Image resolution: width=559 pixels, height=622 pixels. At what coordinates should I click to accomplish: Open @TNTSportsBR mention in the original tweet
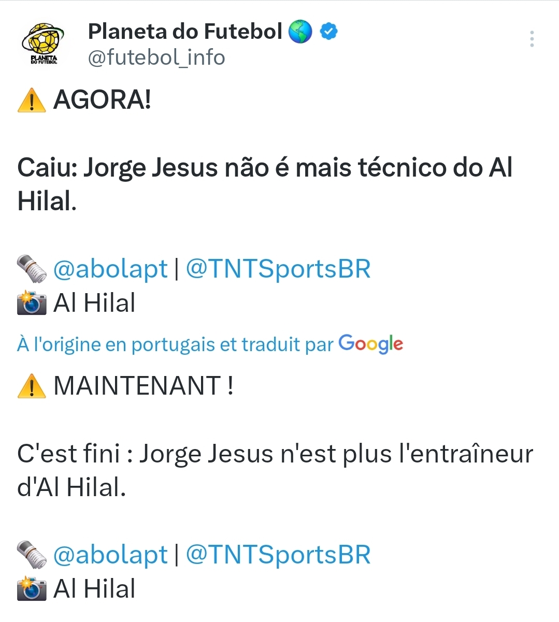point(278,269)
